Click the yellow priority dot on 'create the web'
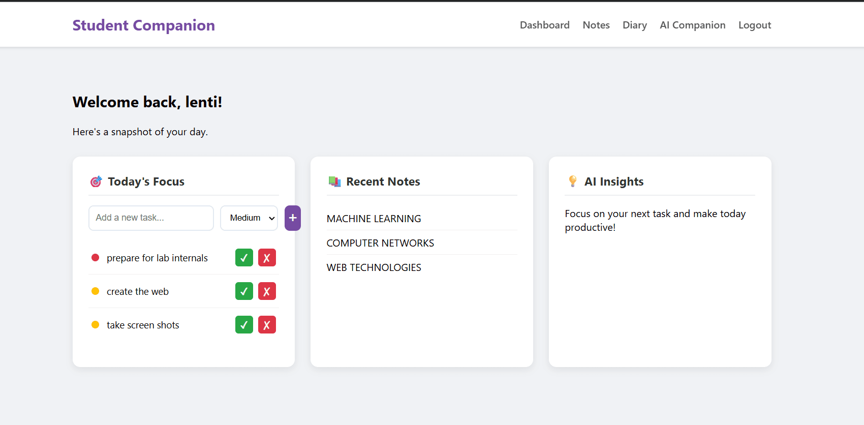This screenshot has height=425, width=864. [x=95, y=291]
